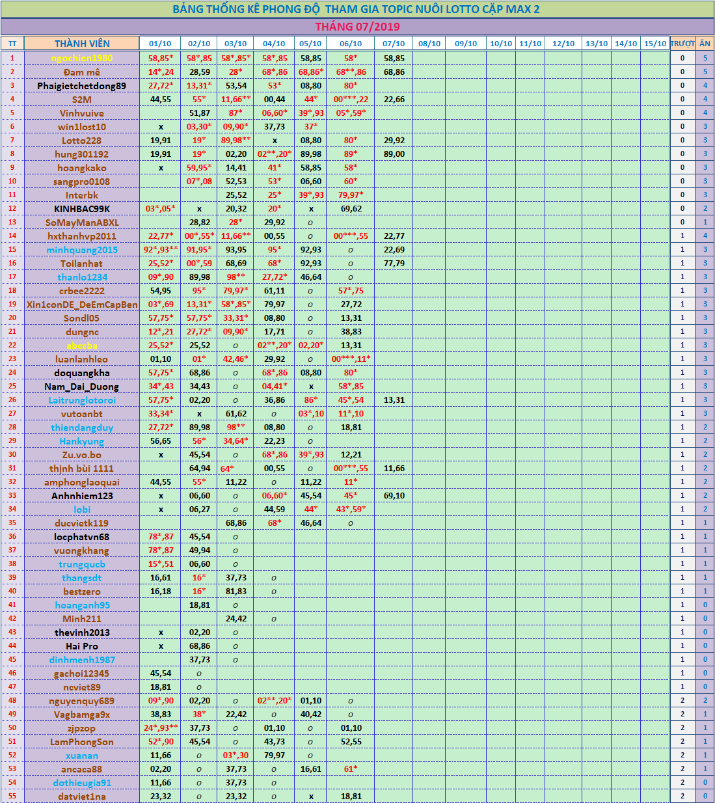Click member name Lotto228

tap(82, 140)
